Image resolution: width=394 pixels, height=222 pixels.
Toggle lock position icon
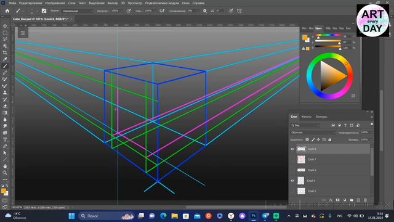pyautogui.click(x=318, y=139)
